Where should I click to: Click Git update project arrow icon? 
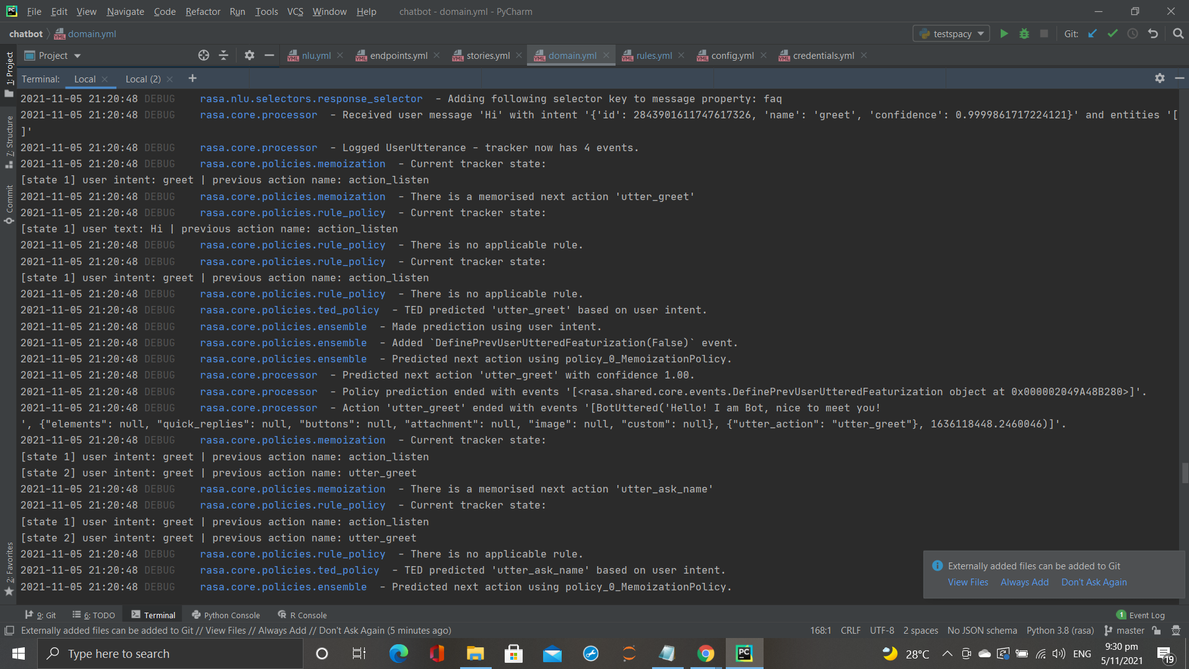(x=1092, y=33)
